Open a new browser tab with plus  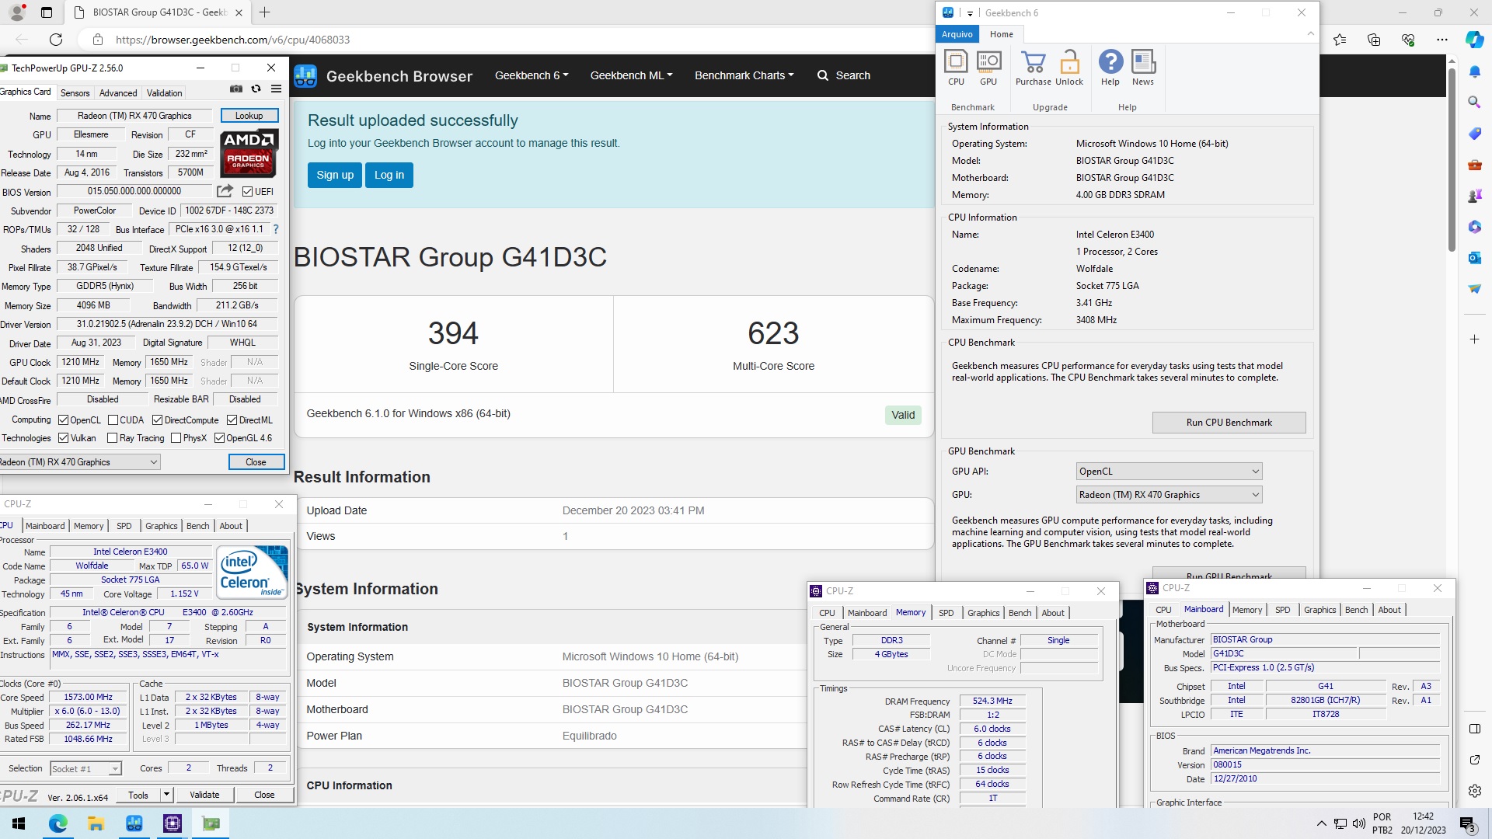[265, 12]
